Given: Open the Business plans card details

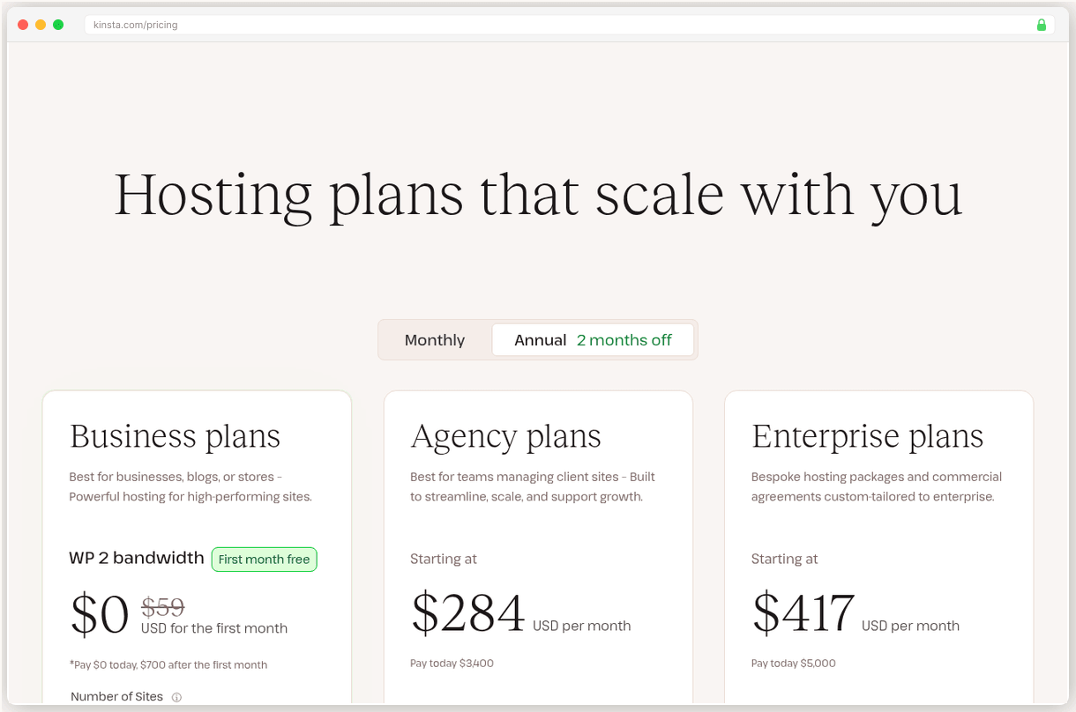Looking at the screenshot, I should tap(175, 435).
